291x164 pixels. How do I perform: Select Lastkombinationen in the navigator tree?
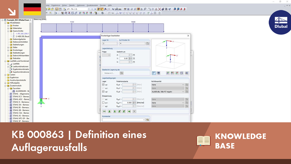(x=20, y=67)
